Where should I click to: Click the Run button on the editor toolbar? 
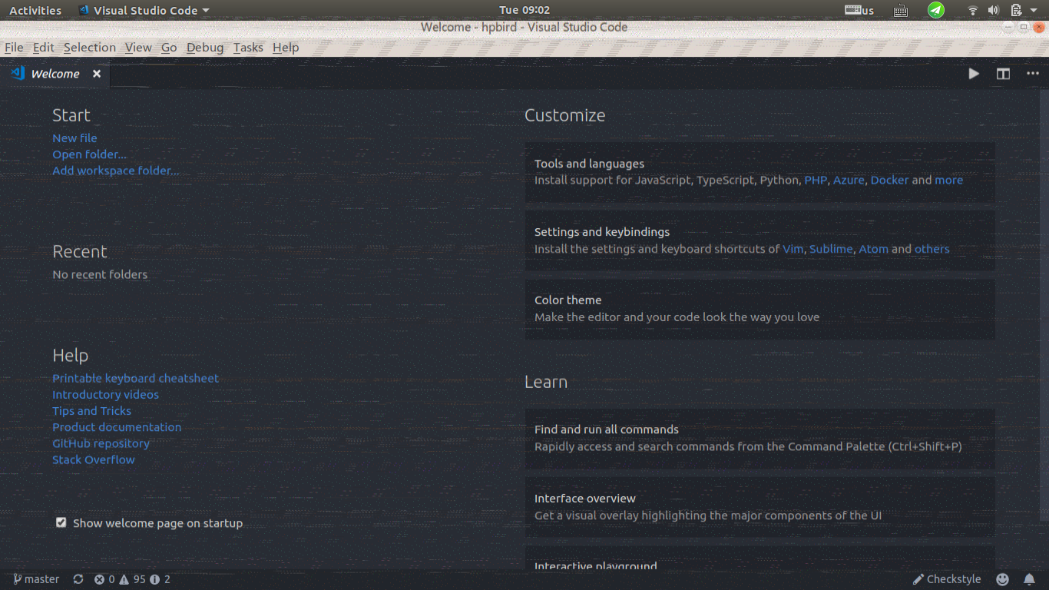coord(973,73)
